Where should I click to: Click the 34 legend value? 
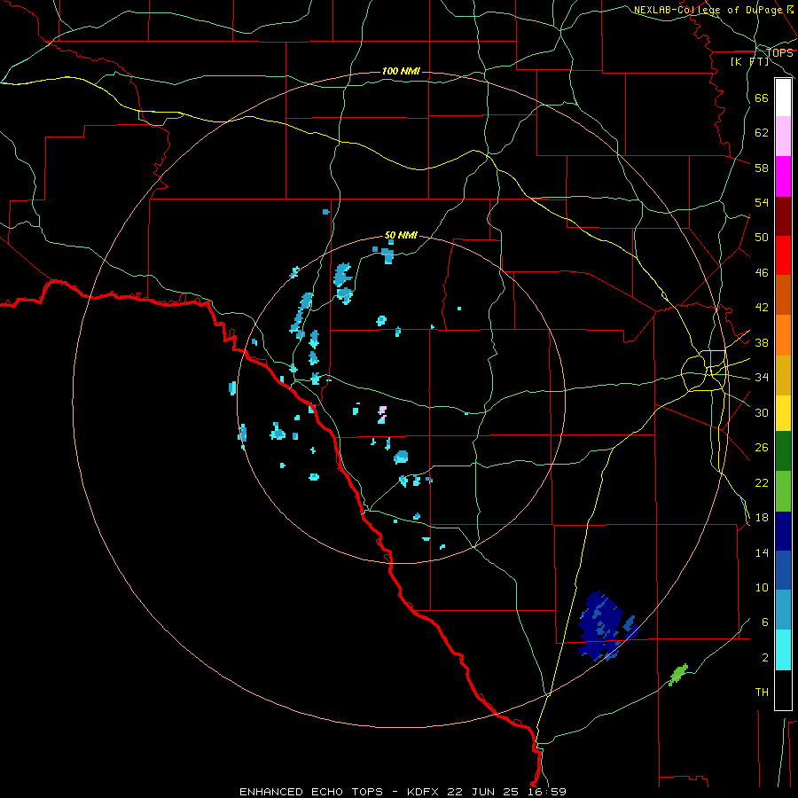[x=762, y=377]
